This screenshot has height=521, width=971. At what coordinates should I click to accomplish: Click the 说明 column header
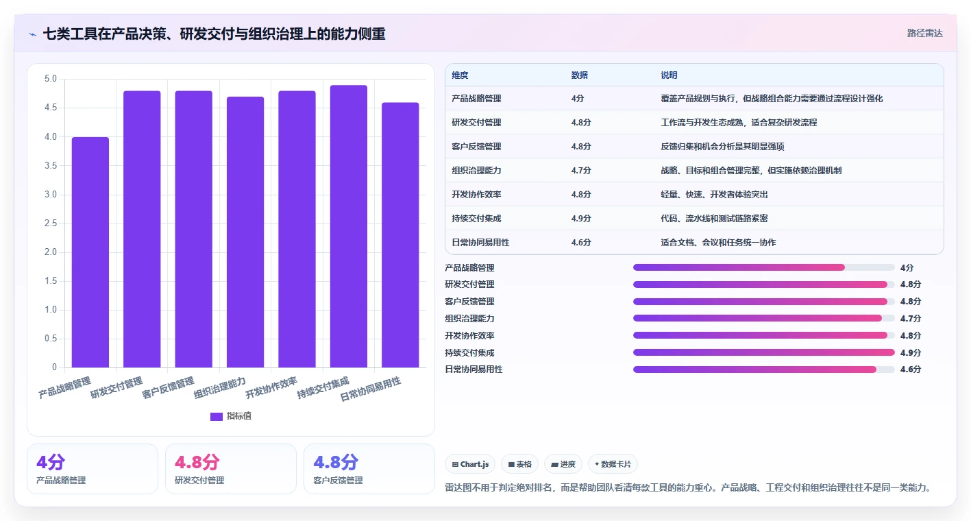pyautogui.click(x=669, y=75)
